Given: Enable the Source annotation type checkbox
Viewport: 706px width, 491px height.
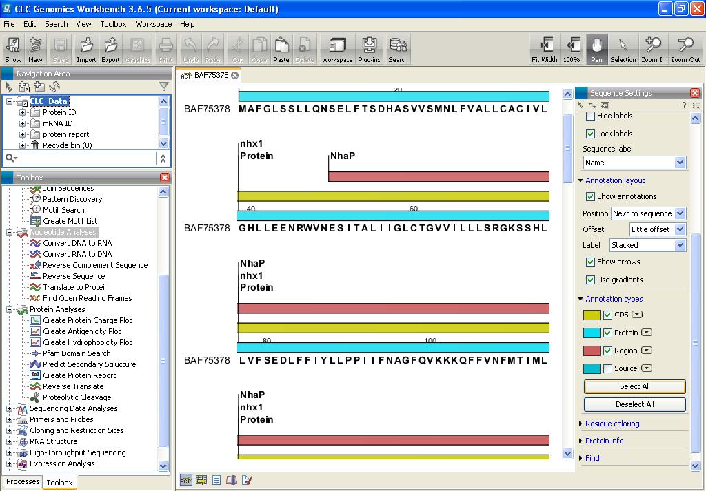Looking at the screenshot, I should (x=607, y=368).
